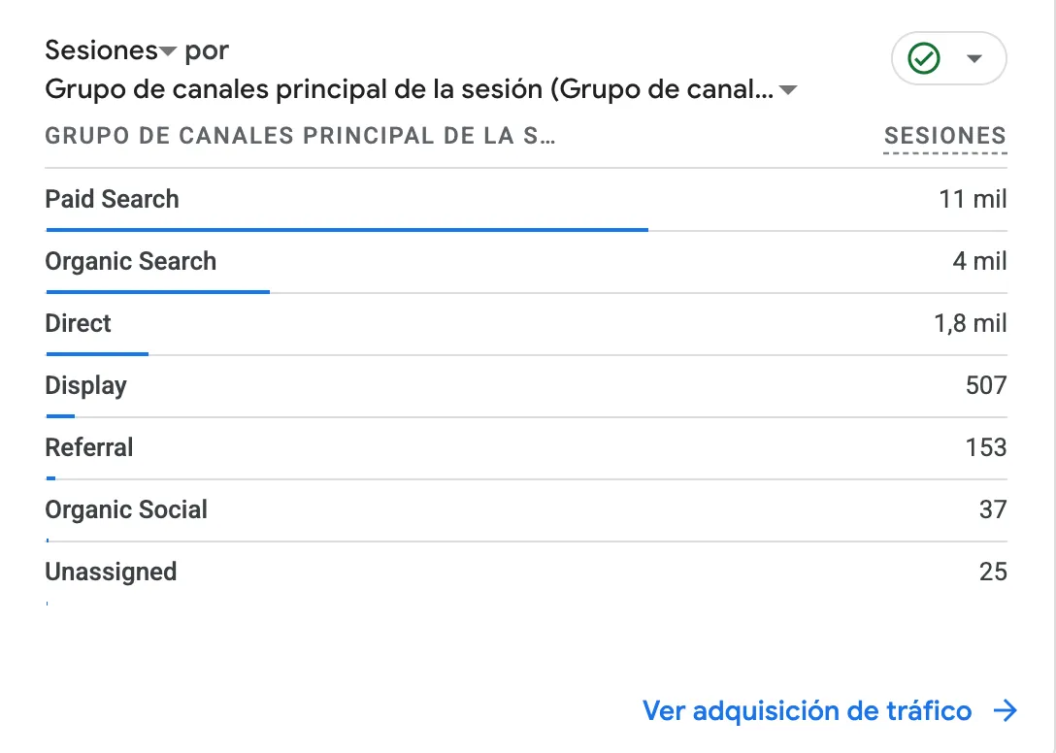The width and height of the screenshot is (1056, 753).
Task: Select the Display channel row
Action: tap(526, 386)
